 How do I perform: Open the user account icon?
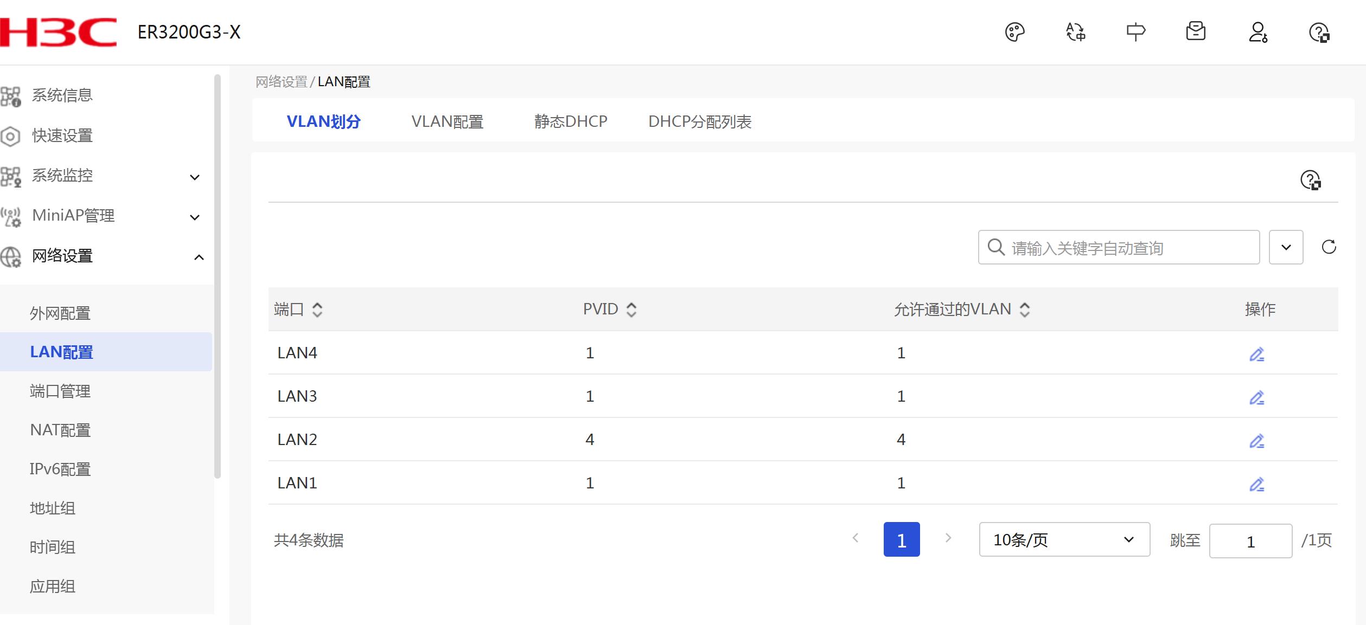point(1258,32)
